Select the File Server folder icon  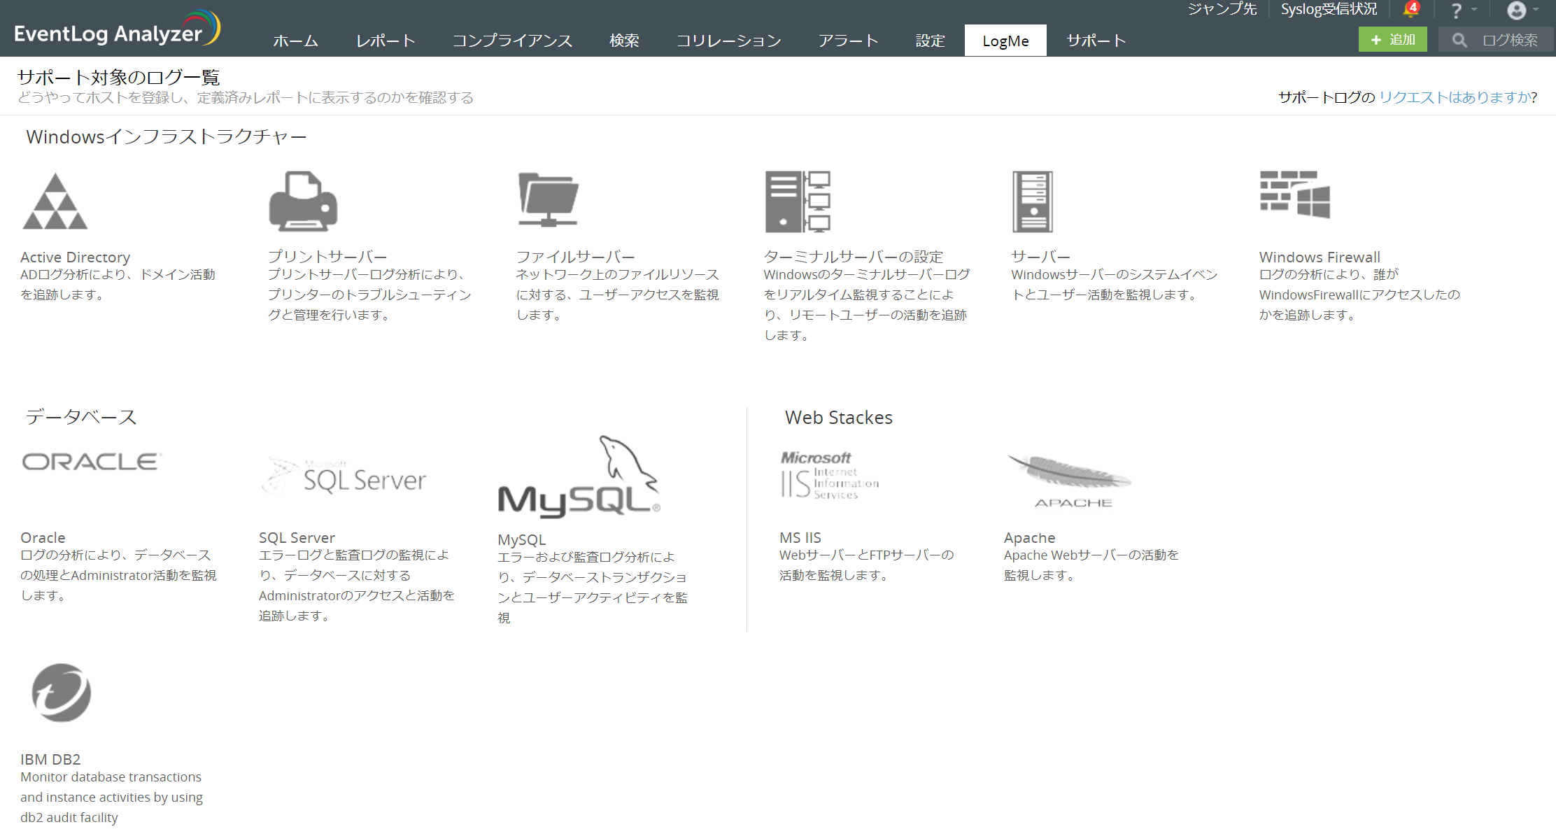click(x=549, y=200)
